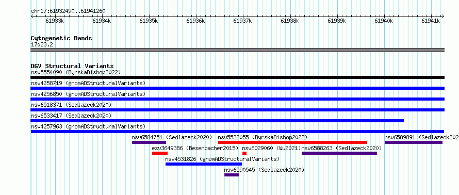Open the nsv6533417 (Sedlazeck2020) label
The image size is (459, 195).
coord(71,116)
